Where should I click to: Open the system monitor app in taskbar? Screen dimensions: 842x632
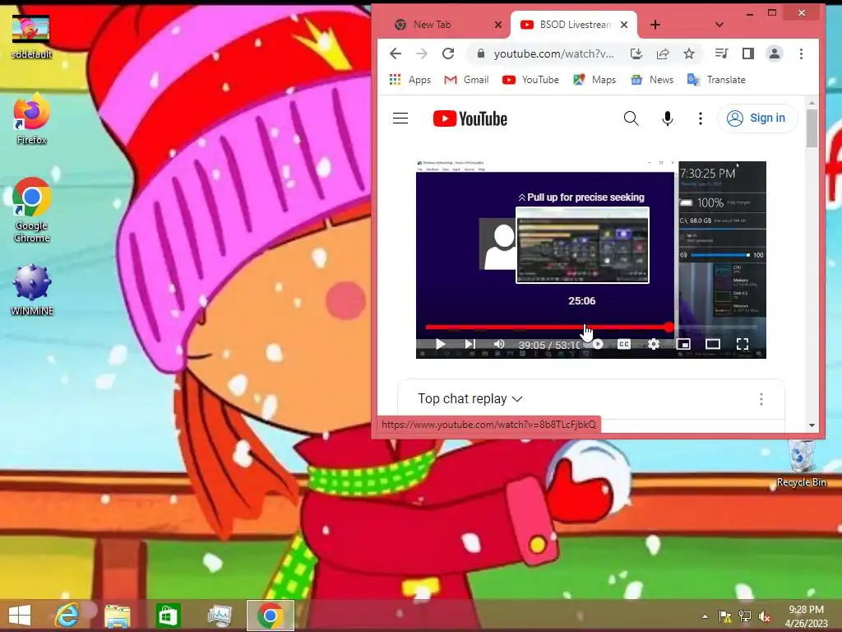(220, 616)
